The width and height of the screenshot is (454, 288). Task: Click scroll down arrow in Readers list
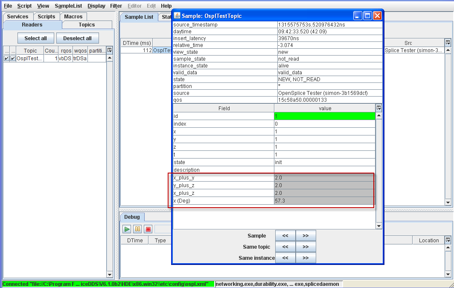click(110, 274)
